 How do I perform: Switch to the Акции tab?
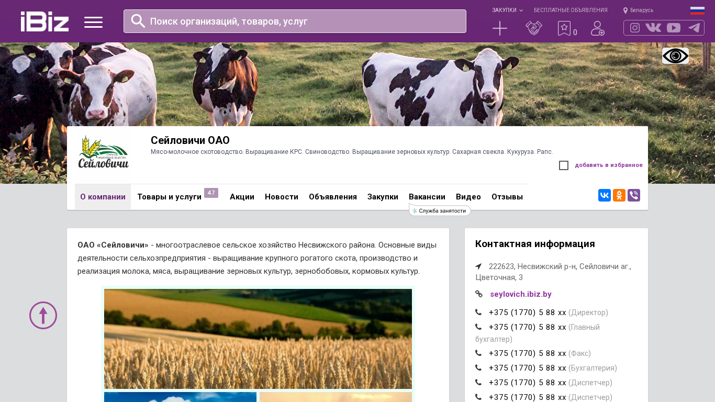[242, 197]
